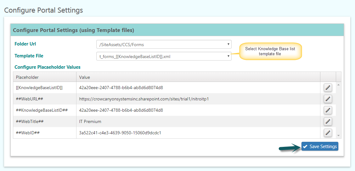This screenshot has height=171, width=355.
Task: Click the scrollbar down arrow in table
Action: (x=339, y=136)
